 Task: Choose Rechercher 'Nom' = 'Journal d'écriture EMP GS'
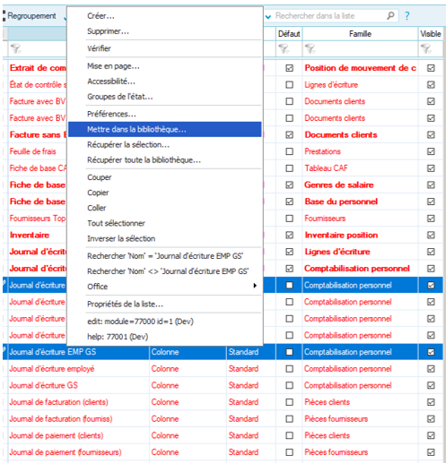coord(165,256)
